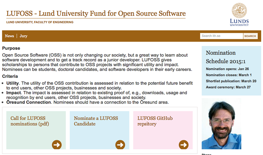Viewport: 263px width, 155px height.
Task: Click the arrow icon in LUFOSS GitHub repsitory card
Action: [x=184, y=145]
